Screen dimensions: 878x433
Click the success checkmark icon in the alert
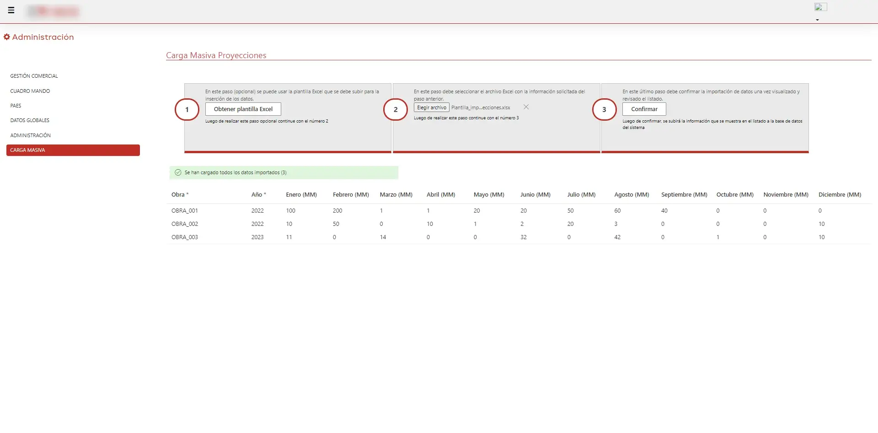click(x=178, y=172)
